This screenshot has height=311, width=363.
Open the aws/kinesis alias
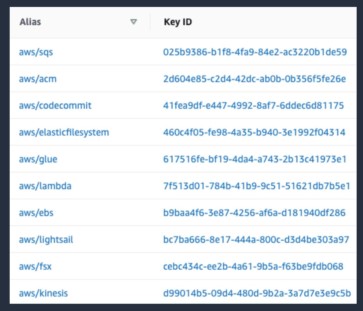click(x=43, y=293)
